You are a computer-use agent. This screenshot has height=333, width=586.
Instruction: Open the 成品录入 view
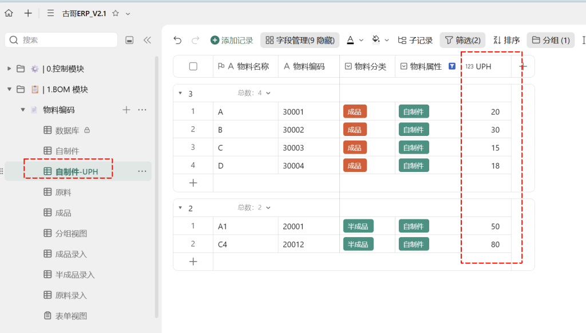pos(71,254)
